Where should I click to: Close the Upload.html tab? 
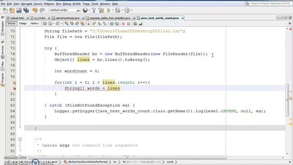point(27,18)
